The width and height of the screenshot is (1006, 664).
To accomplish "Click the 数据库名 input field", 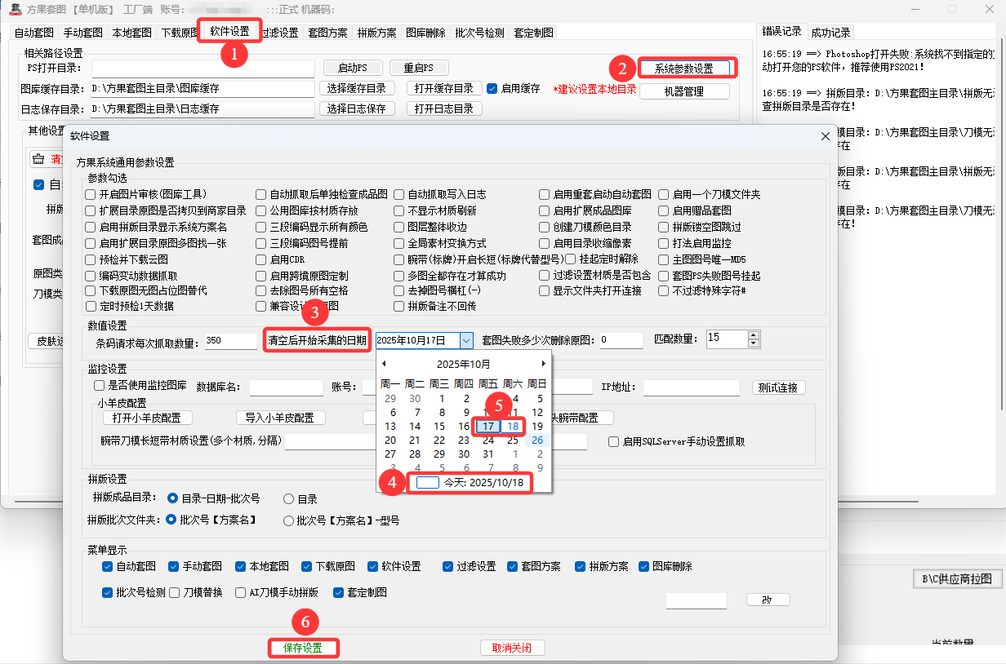I will pos(287,387).
